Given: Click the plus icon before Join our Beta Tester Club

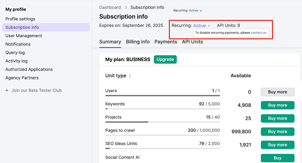Looking at the screenshot, I should pyautogui.click(x=7, y=90).
